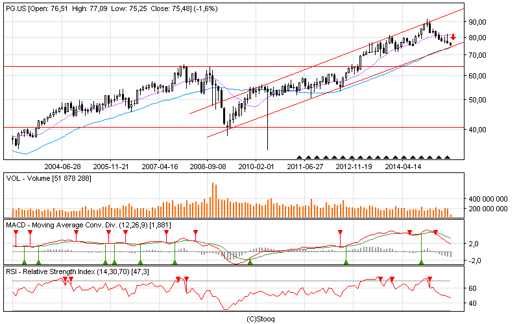
Task: Click the 60 RSI axis label
Action: [473, 288]
